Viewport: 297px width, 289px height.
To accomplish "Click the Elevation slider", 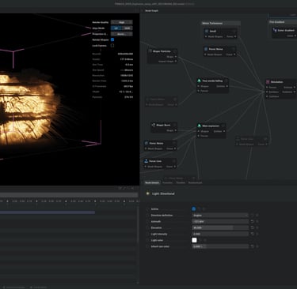I will 220,227.
